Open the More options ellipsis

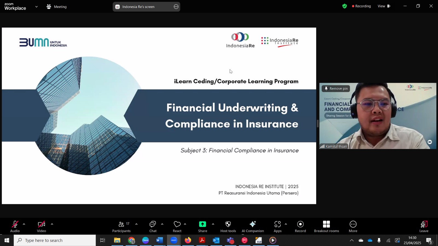click(x=353, y=224)
